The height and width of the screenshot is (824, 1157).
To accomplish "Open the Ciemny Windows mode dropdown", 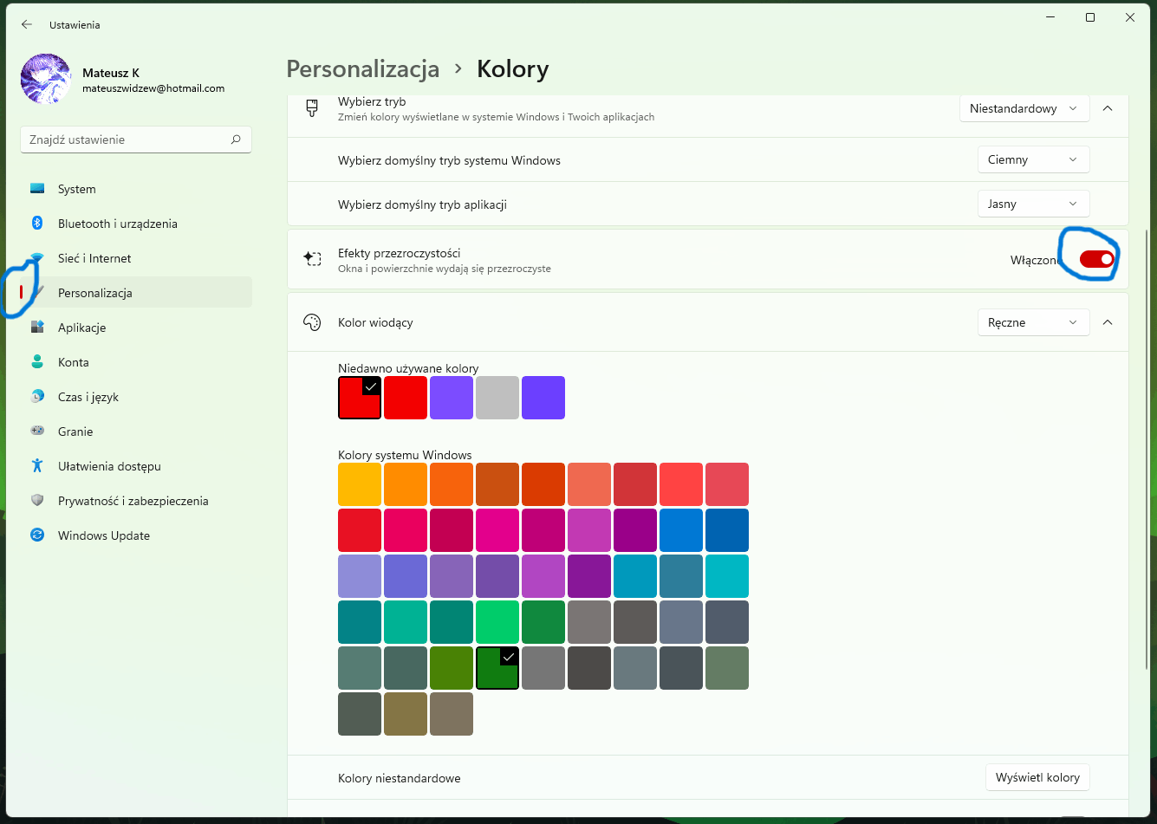I will (1033, 159).
